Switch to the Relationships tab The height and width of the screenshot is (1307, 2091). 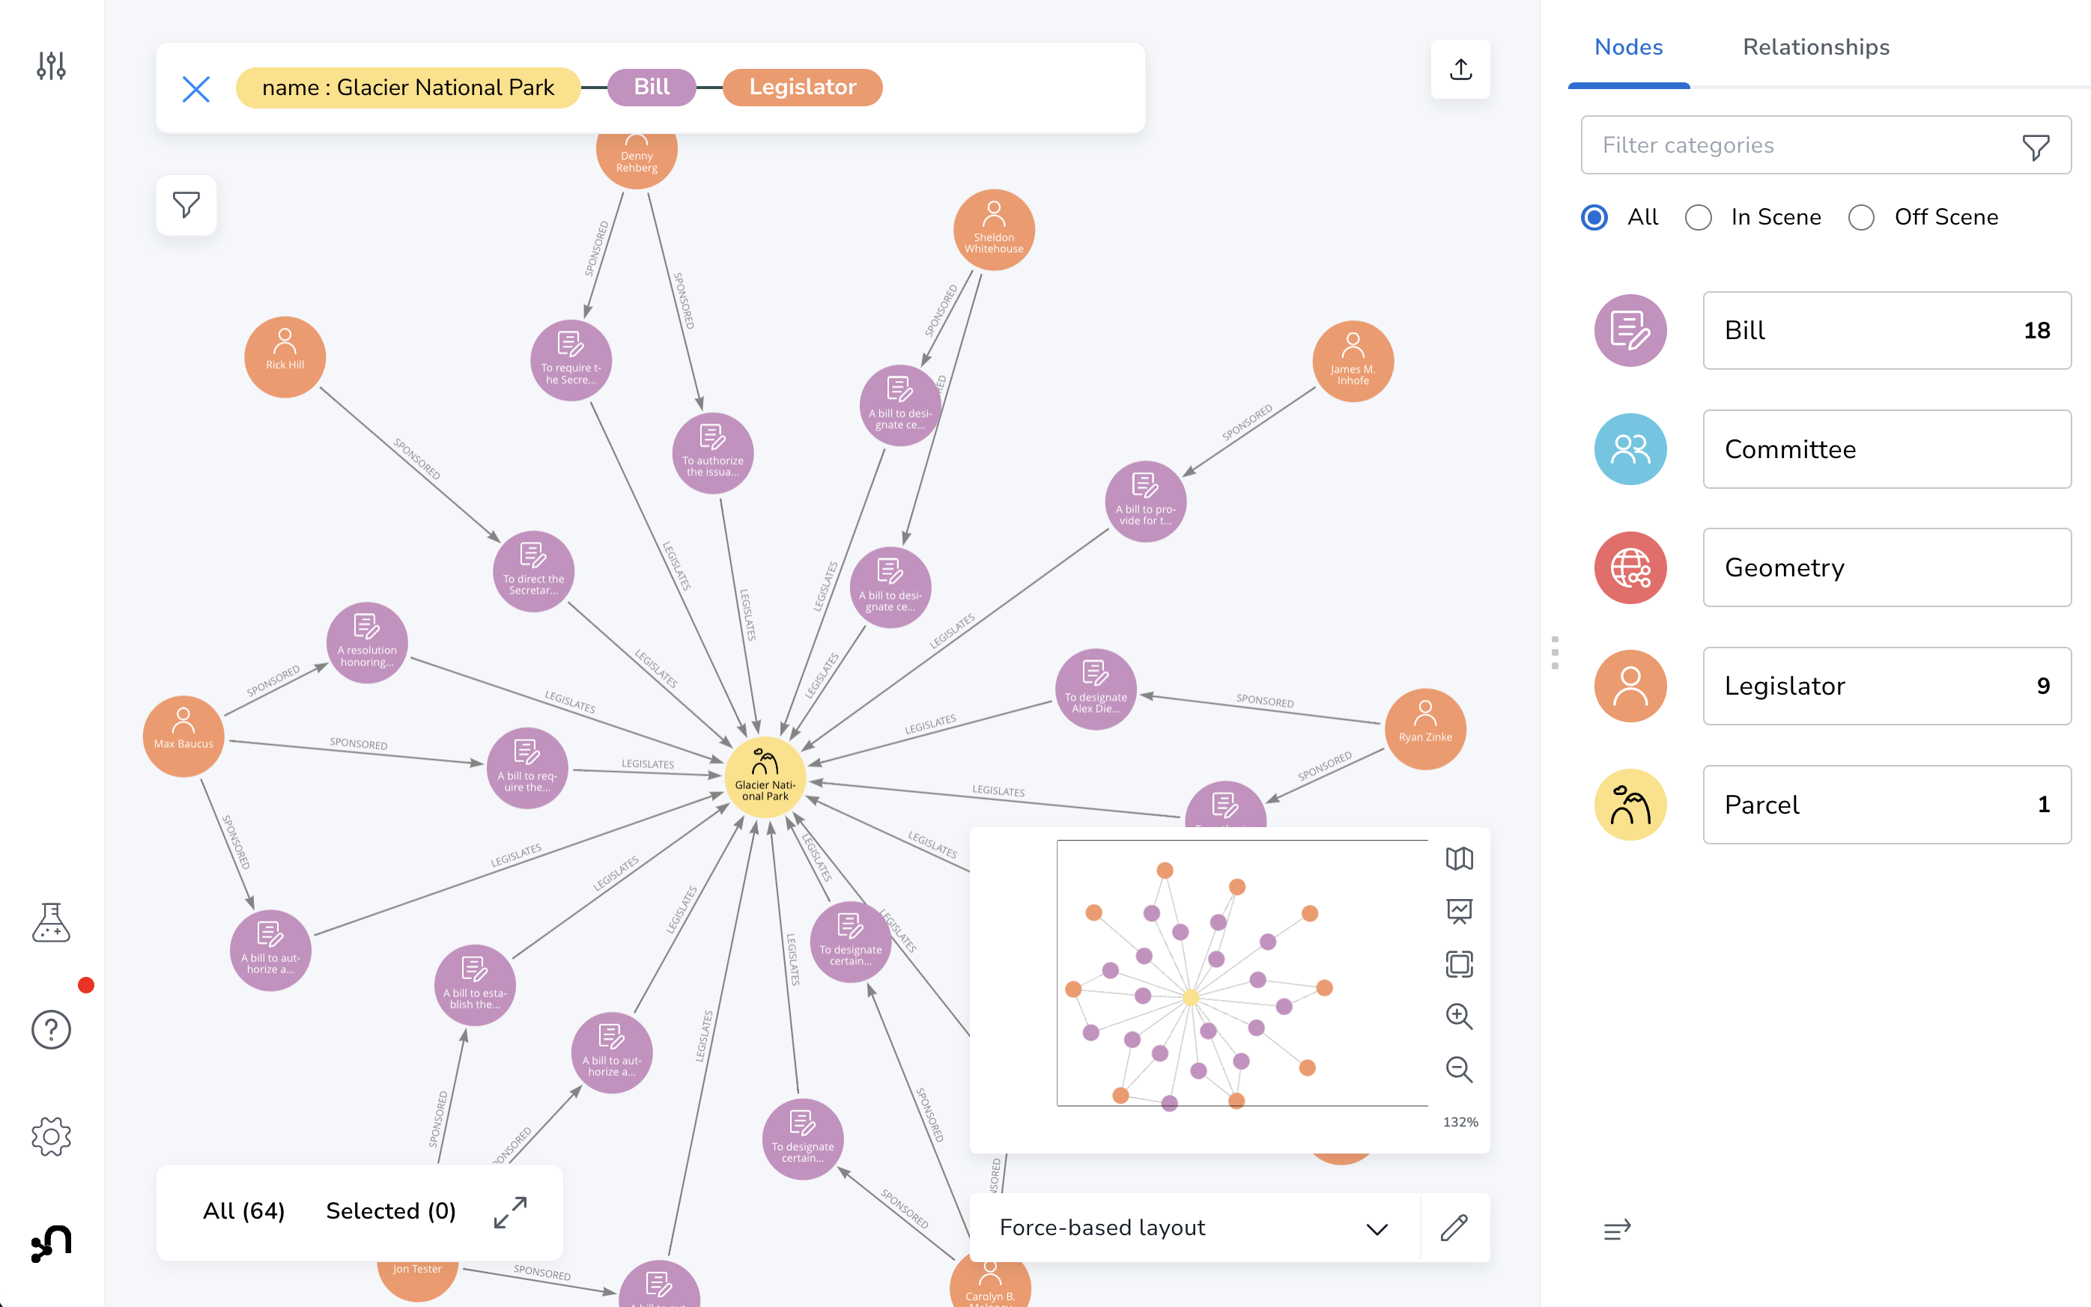(1815, 46)
